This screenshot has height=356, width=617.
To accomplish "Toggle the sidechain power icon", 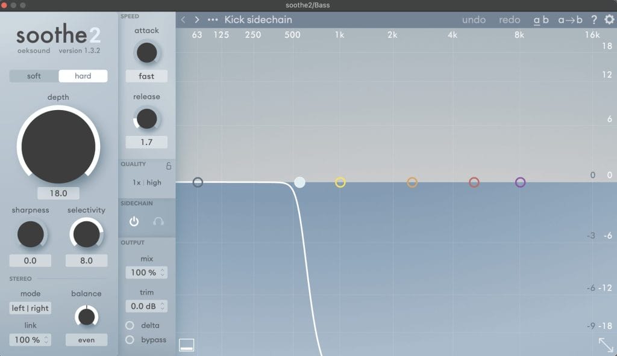I will (134, 221).
